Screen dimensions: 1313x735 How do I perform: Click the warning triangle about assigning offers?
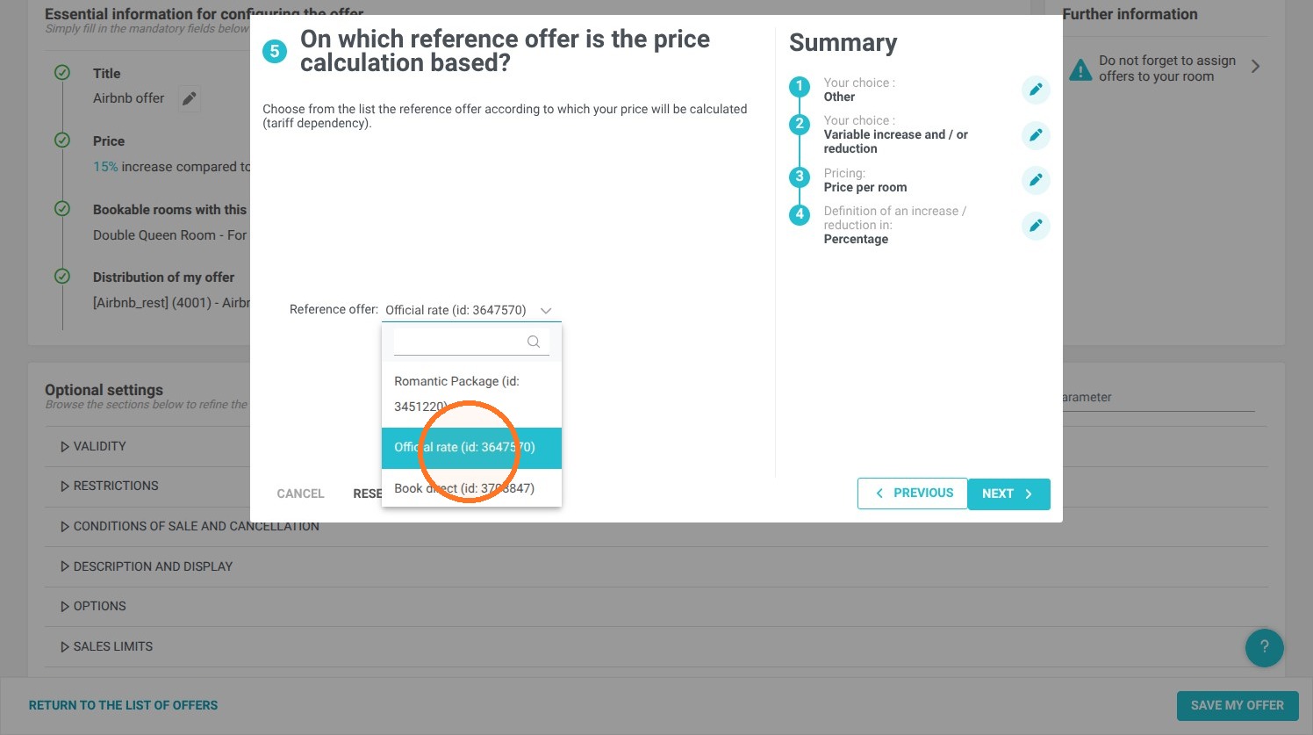[x=1080, y=68]
